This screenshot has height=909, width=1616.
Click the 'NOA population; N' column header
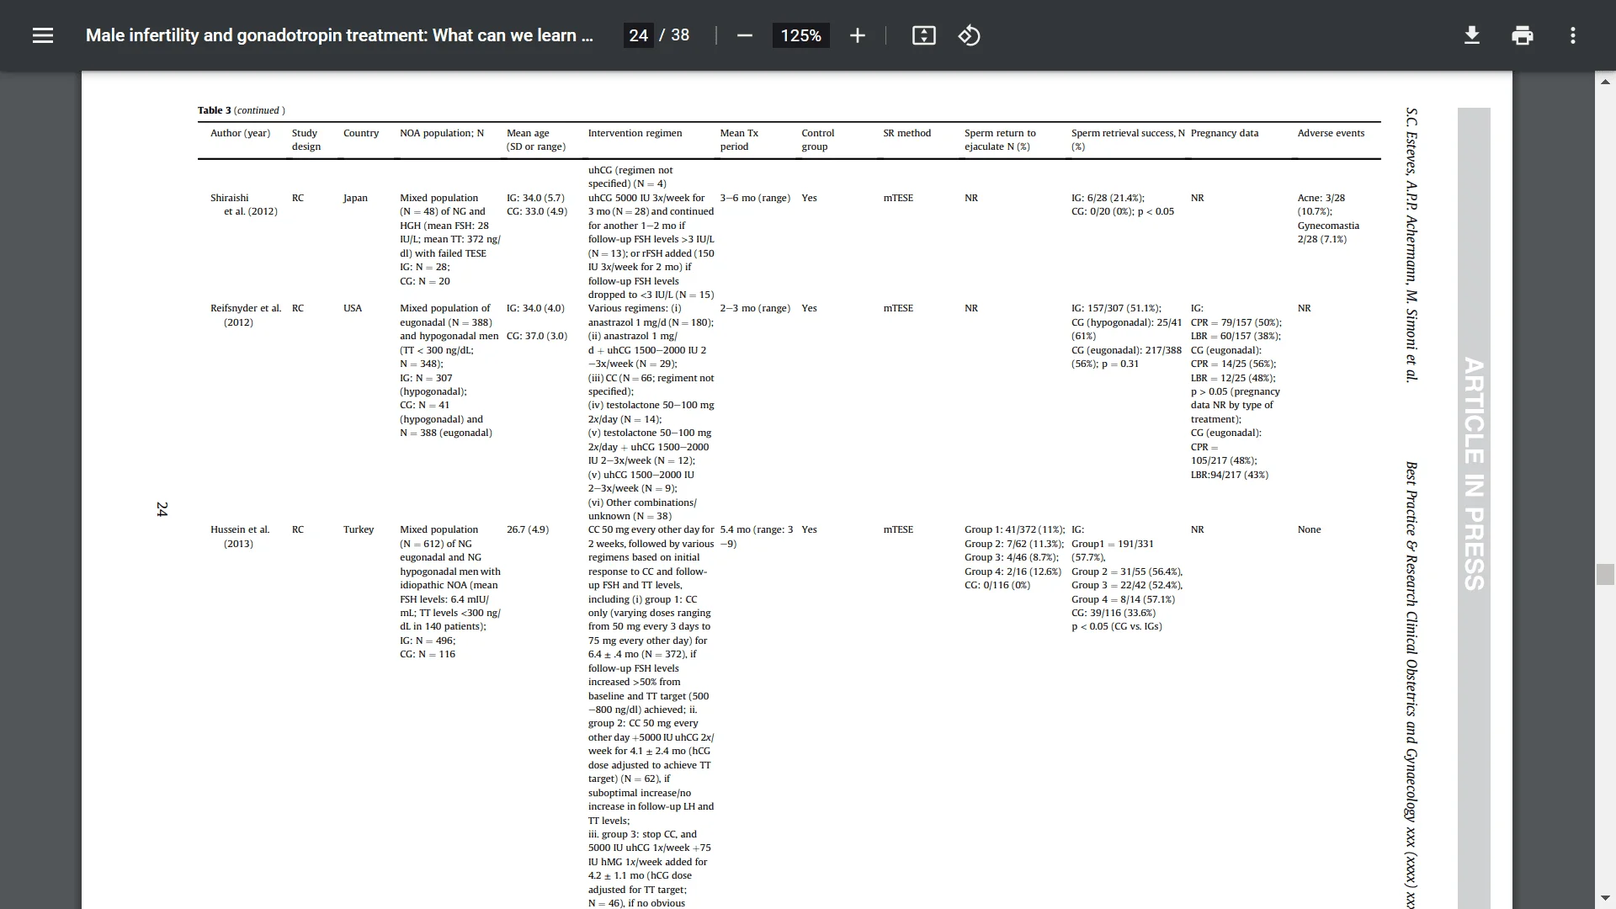click(x=442, y=133)
